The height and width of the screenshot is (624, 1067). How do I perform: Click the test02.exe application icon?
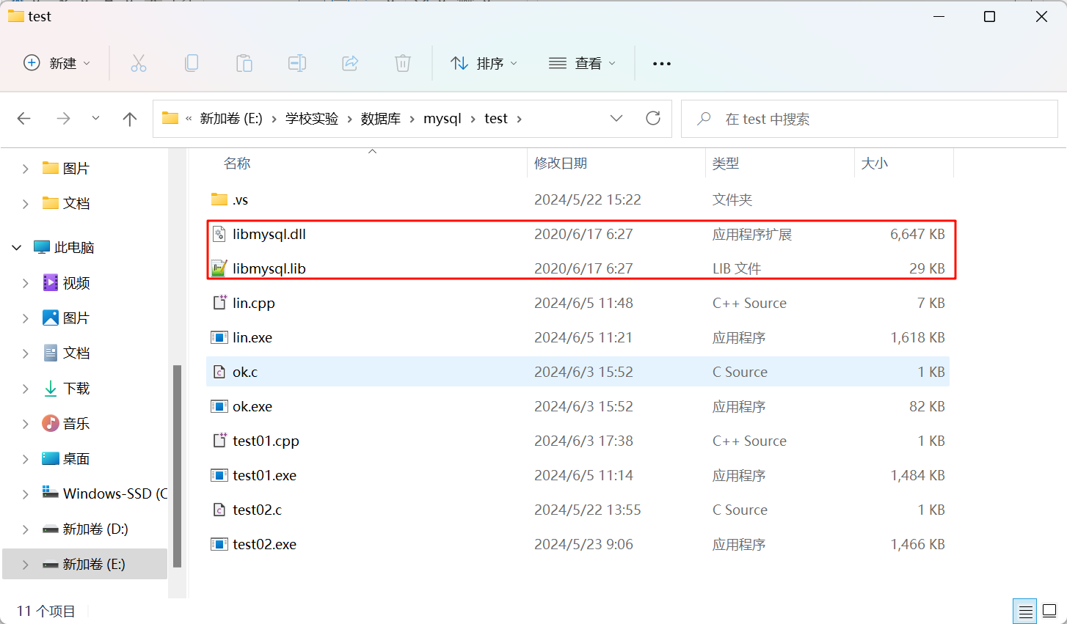coord(219,544)
